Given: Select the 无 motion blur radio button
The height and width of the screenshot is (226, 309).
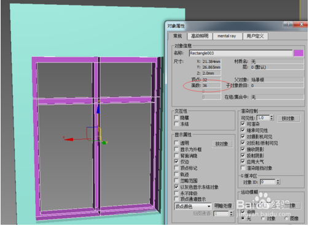Looking at the screenshot, I should coord(243,219).
